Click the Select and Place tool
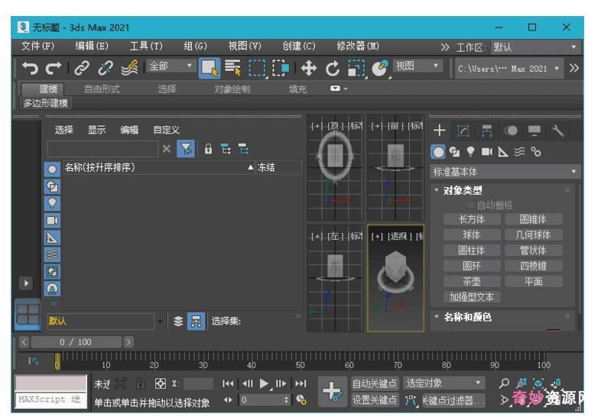Viewport: 601px width, 420px height. pyautogui.click(x=380, y=69)
